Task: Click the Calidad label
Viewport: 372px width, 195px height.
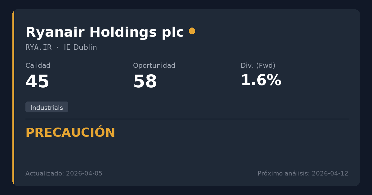Action: [38, 66]
